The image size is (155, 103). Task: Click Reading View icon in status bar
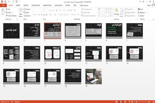tap(125, 102)
